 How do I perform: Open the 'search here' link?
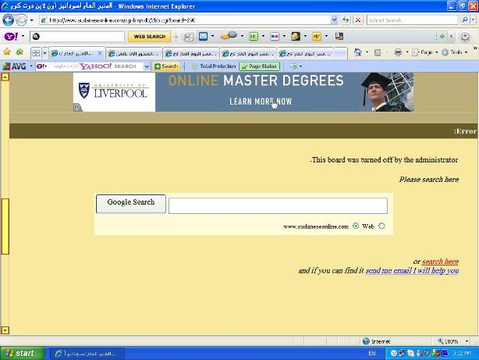(440, 262)
